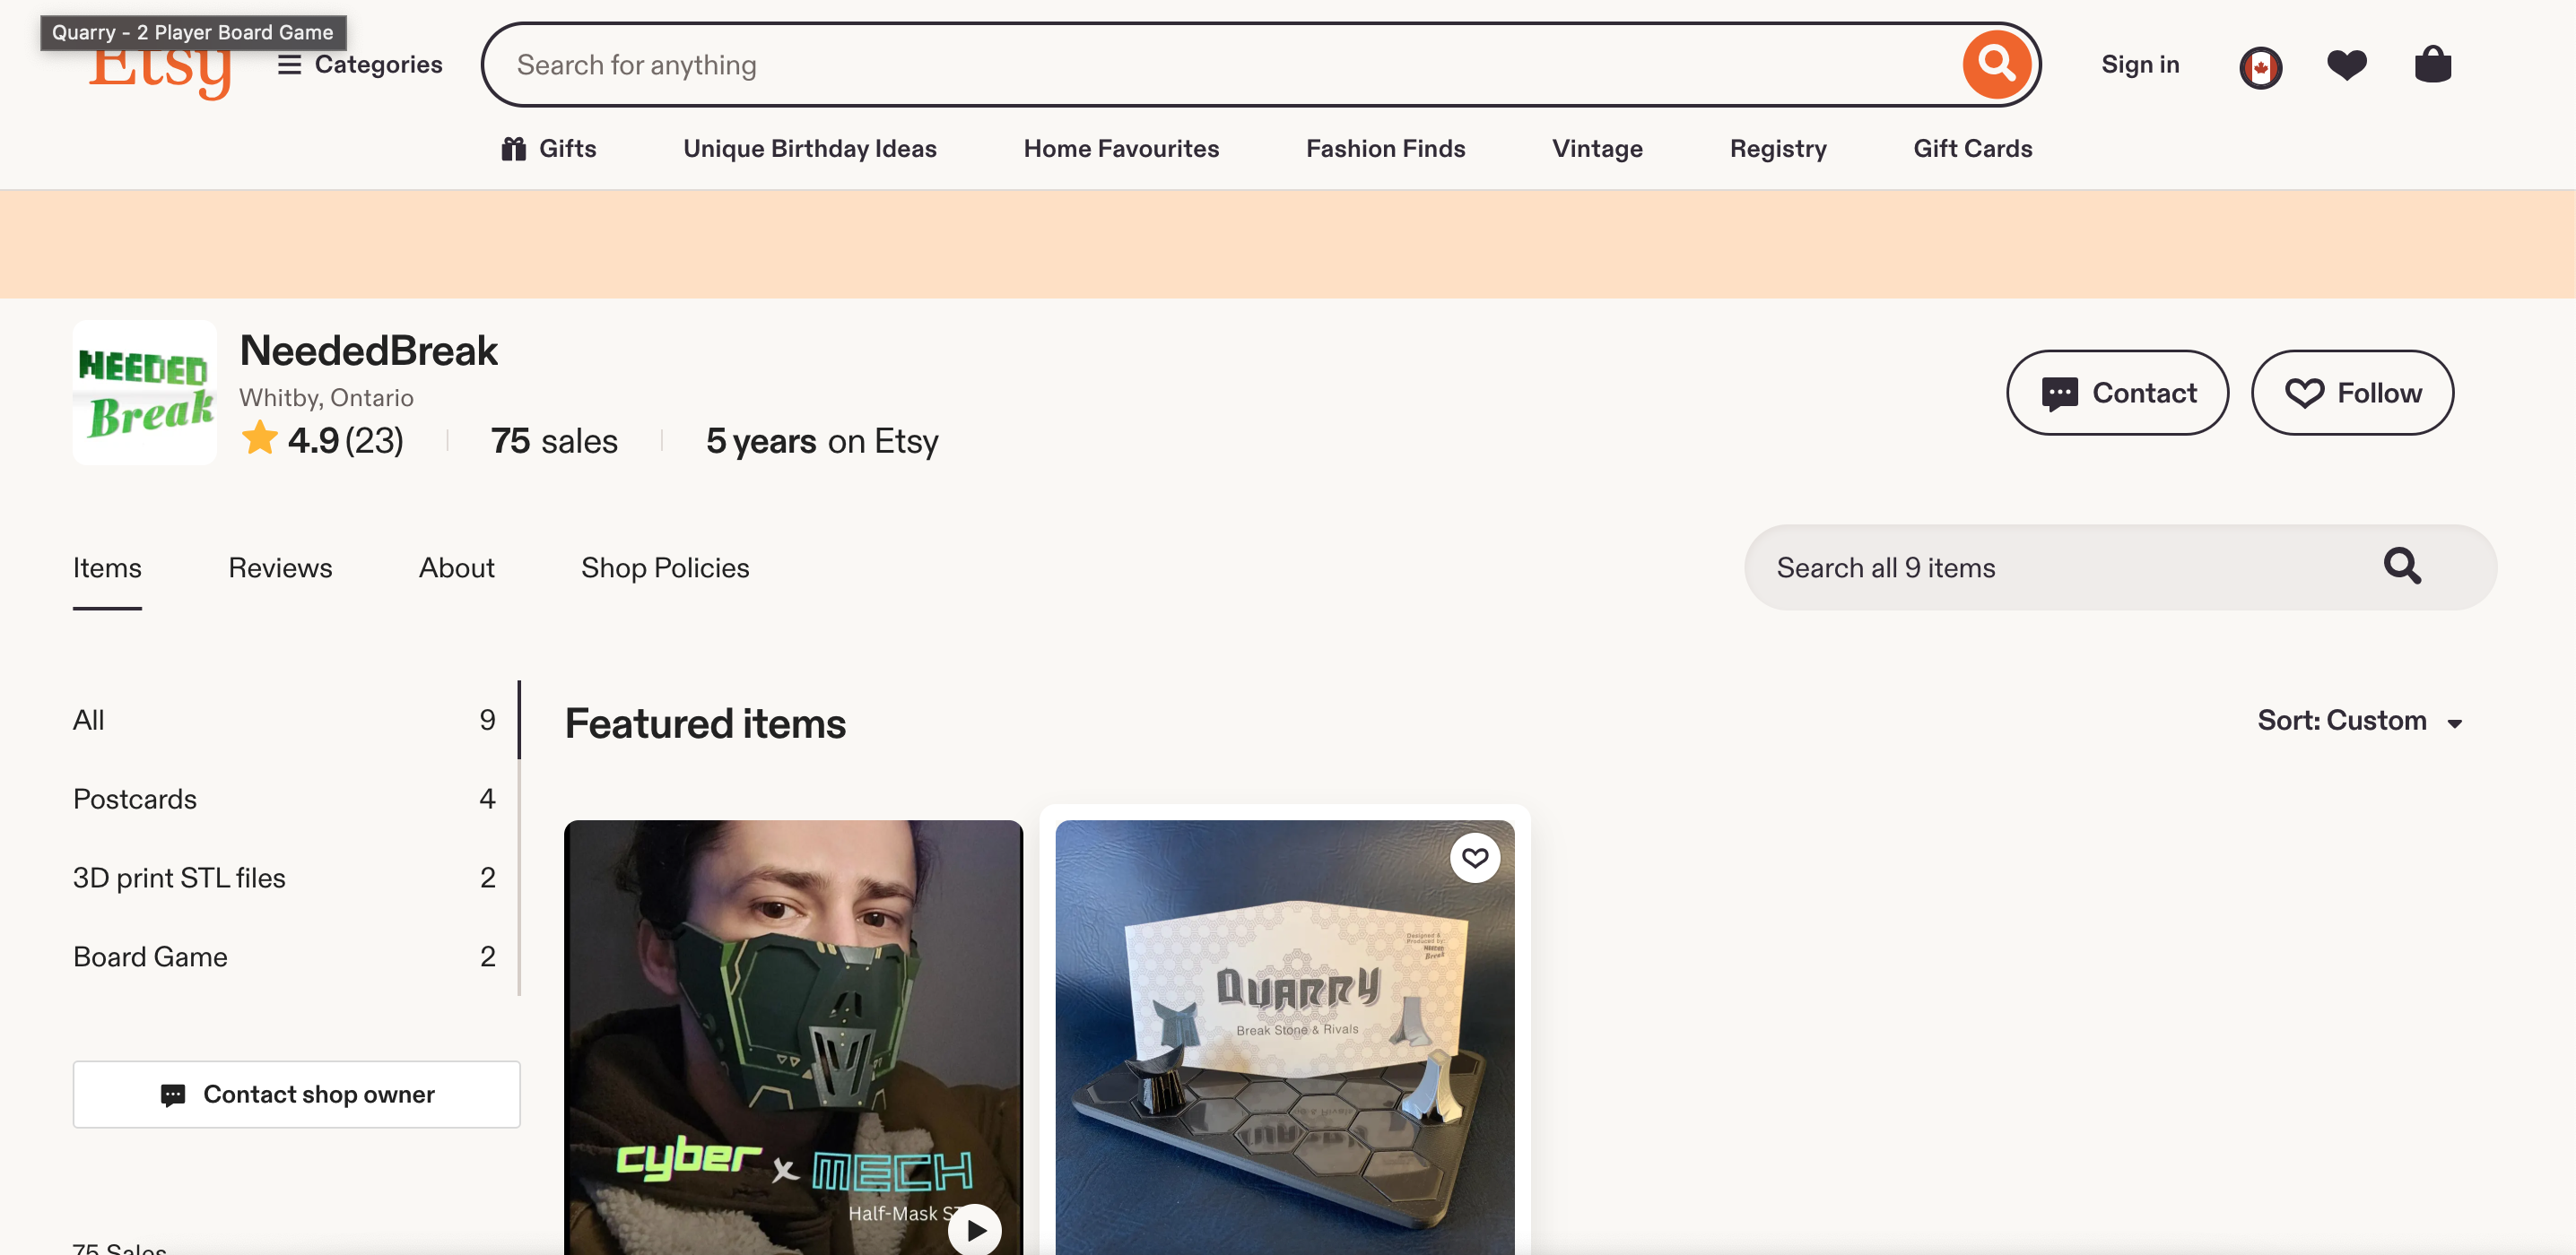Screen dimensions: 2576x1255
Task: Play the Cyber Mech mask video
Action: pos(975,1230)
